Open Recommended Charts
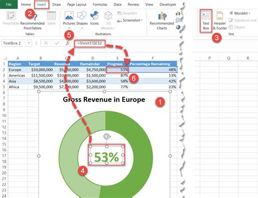The height and width of the screenshot is (198, 258). click(162, 21)
